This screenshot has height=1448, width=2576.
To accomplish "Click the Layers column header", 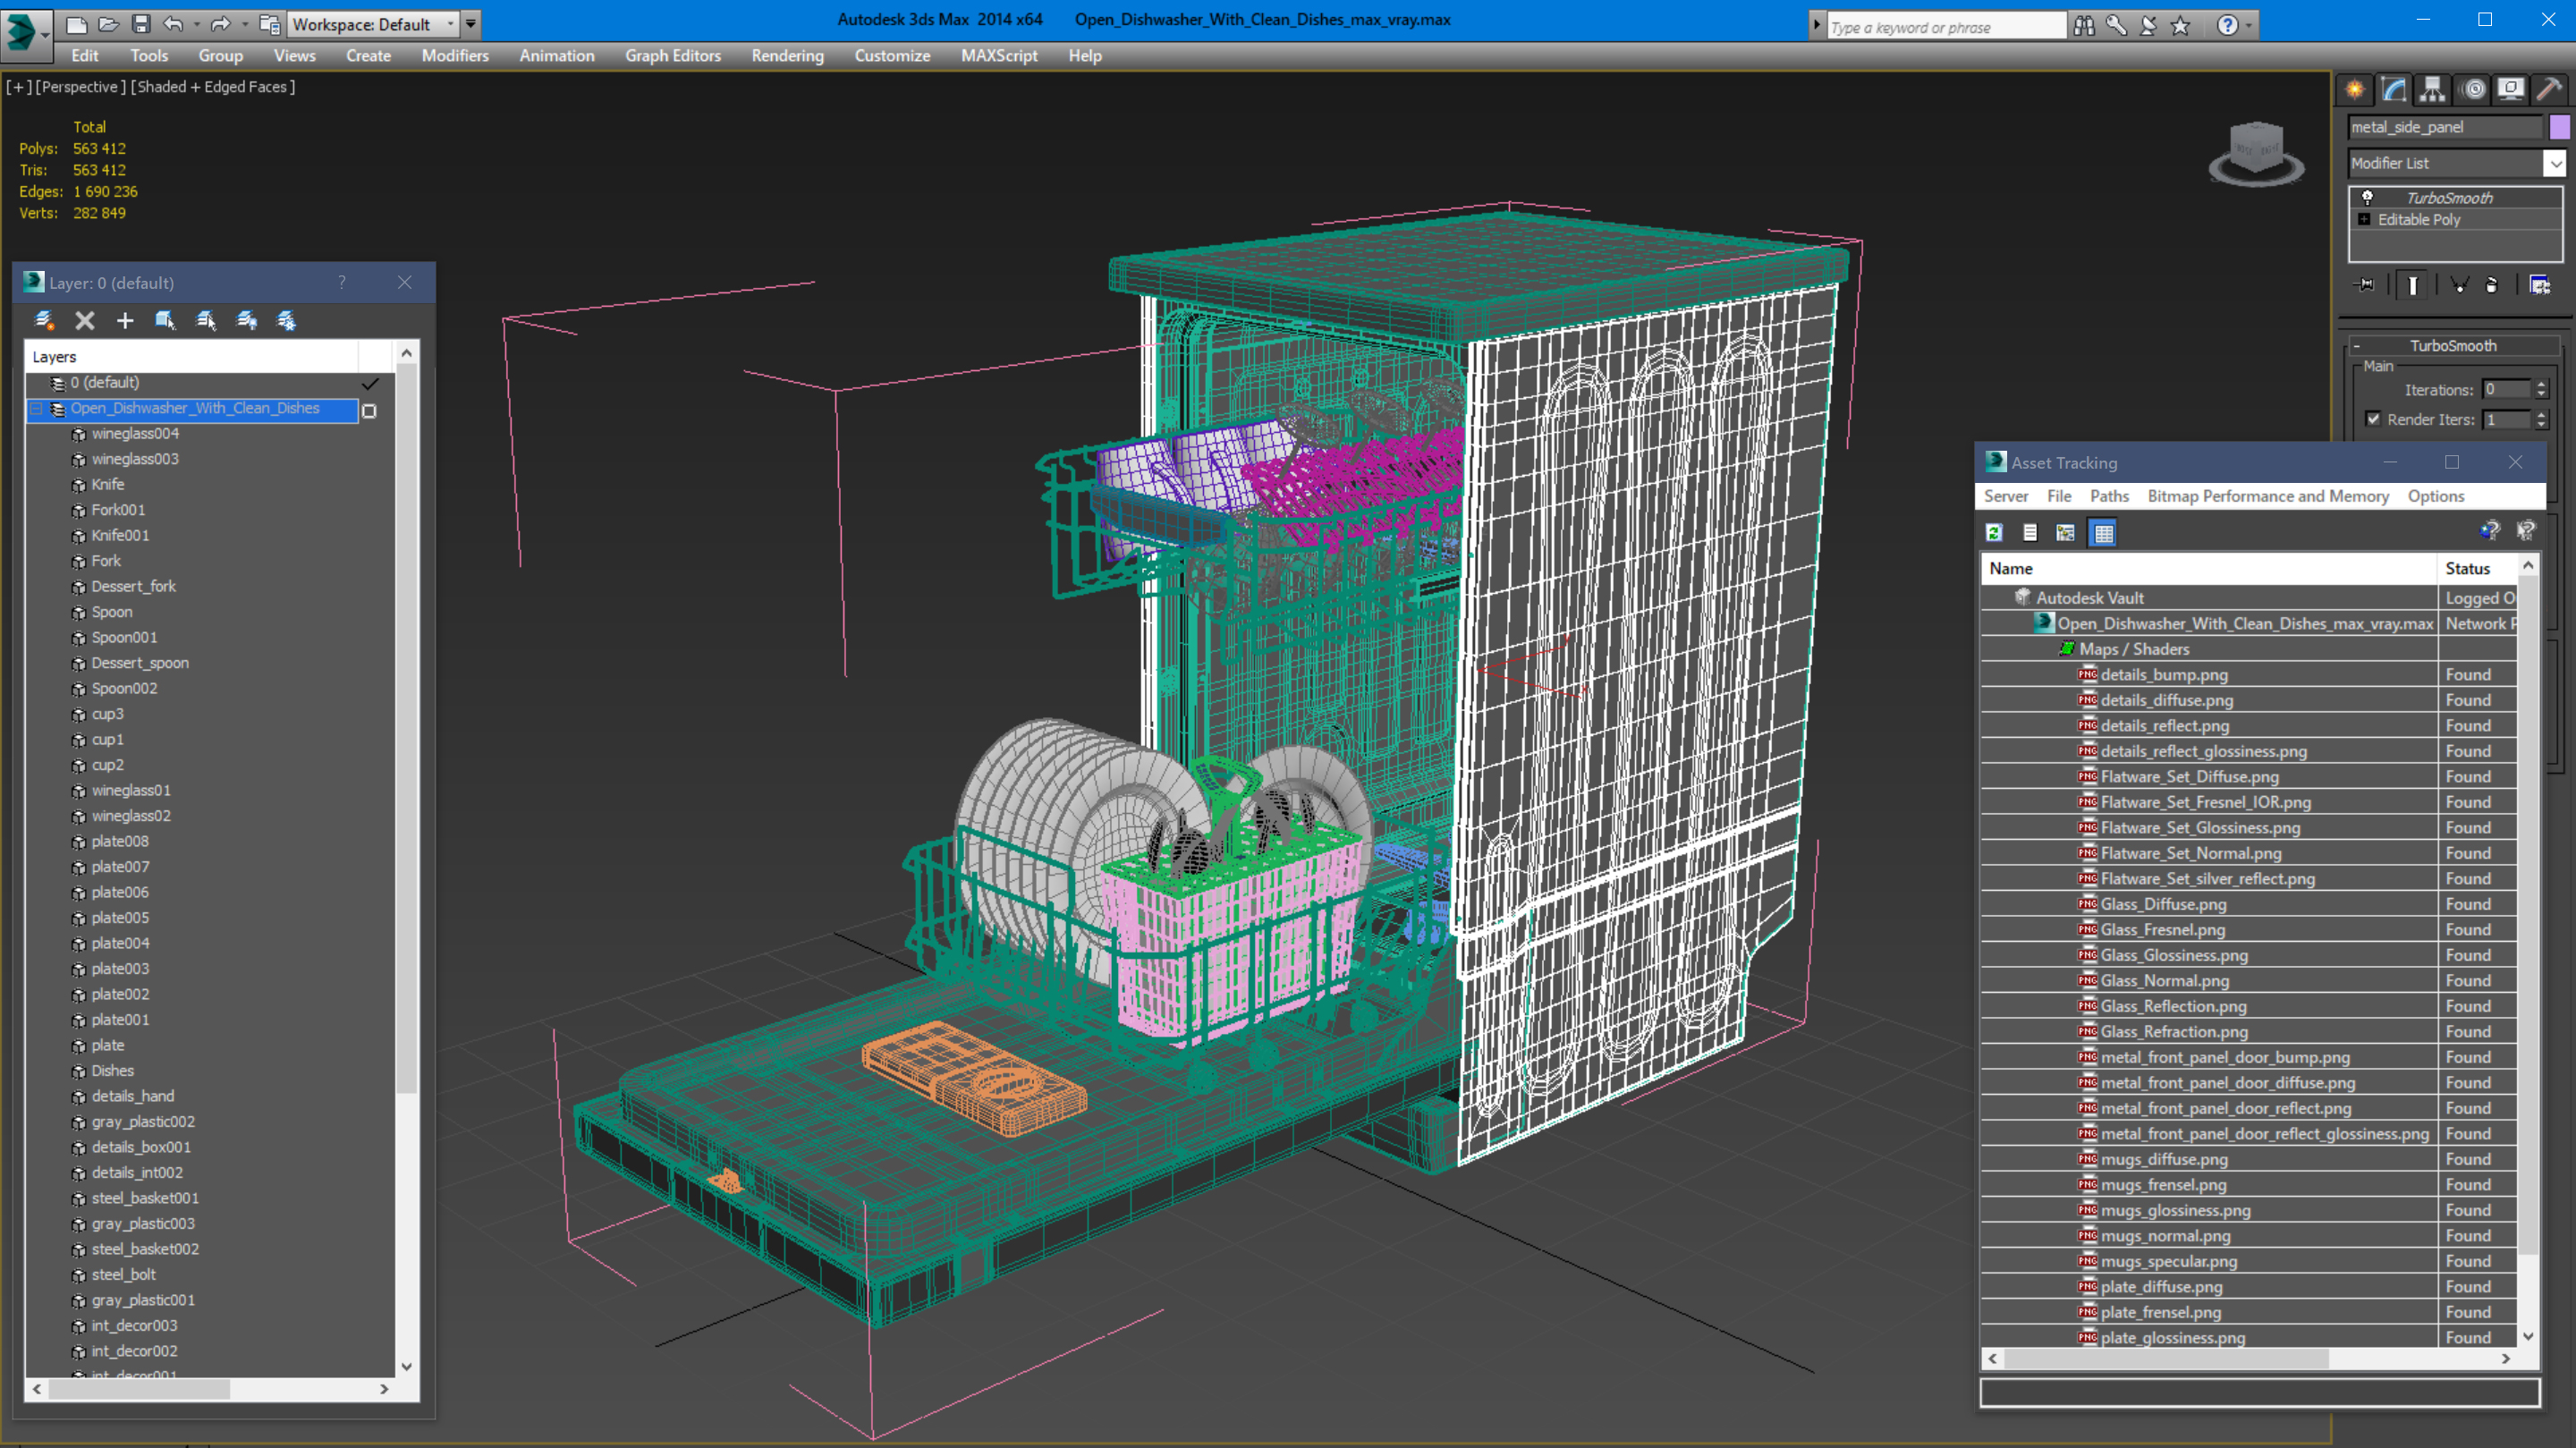I will [x=192, y=357].
